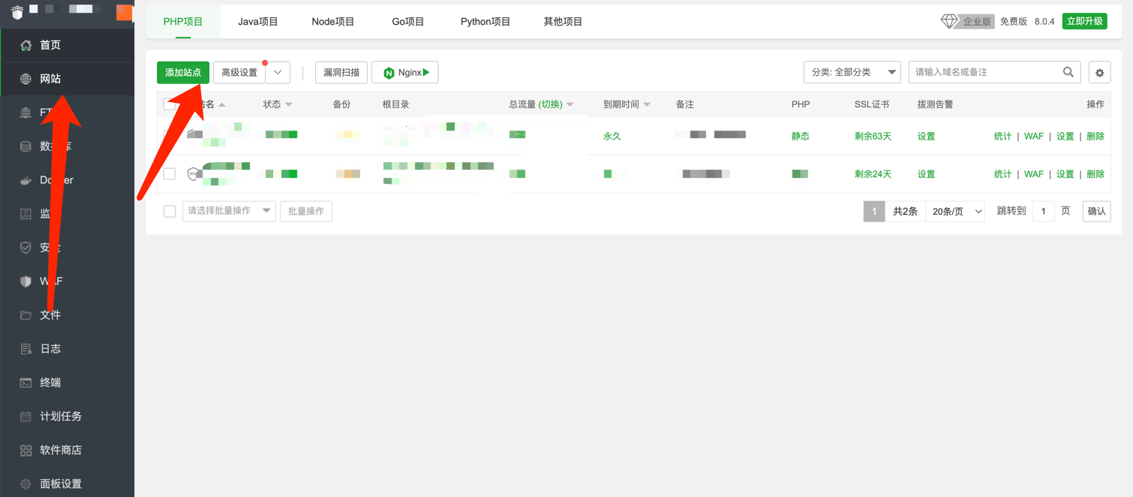Tick the second website row checkbox
1133x497 pixels.
170,174
